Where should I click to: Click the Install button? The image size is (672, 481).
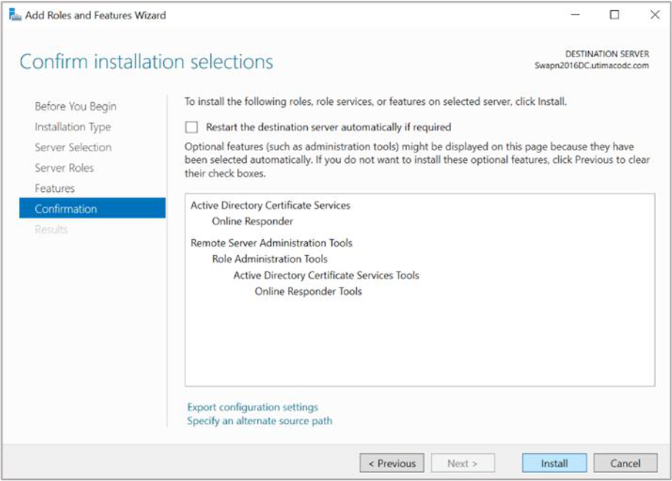click(554, 463)
